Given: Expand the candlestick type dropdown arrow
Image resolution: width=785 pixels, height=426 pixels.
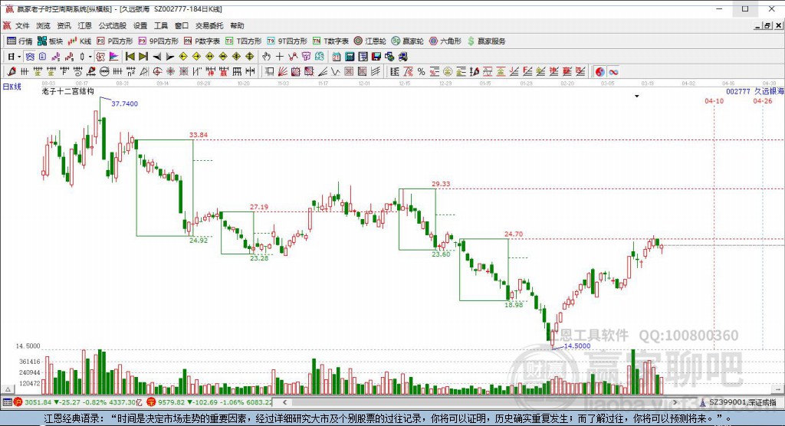Looking at the screenshot, I should (90, 57).
